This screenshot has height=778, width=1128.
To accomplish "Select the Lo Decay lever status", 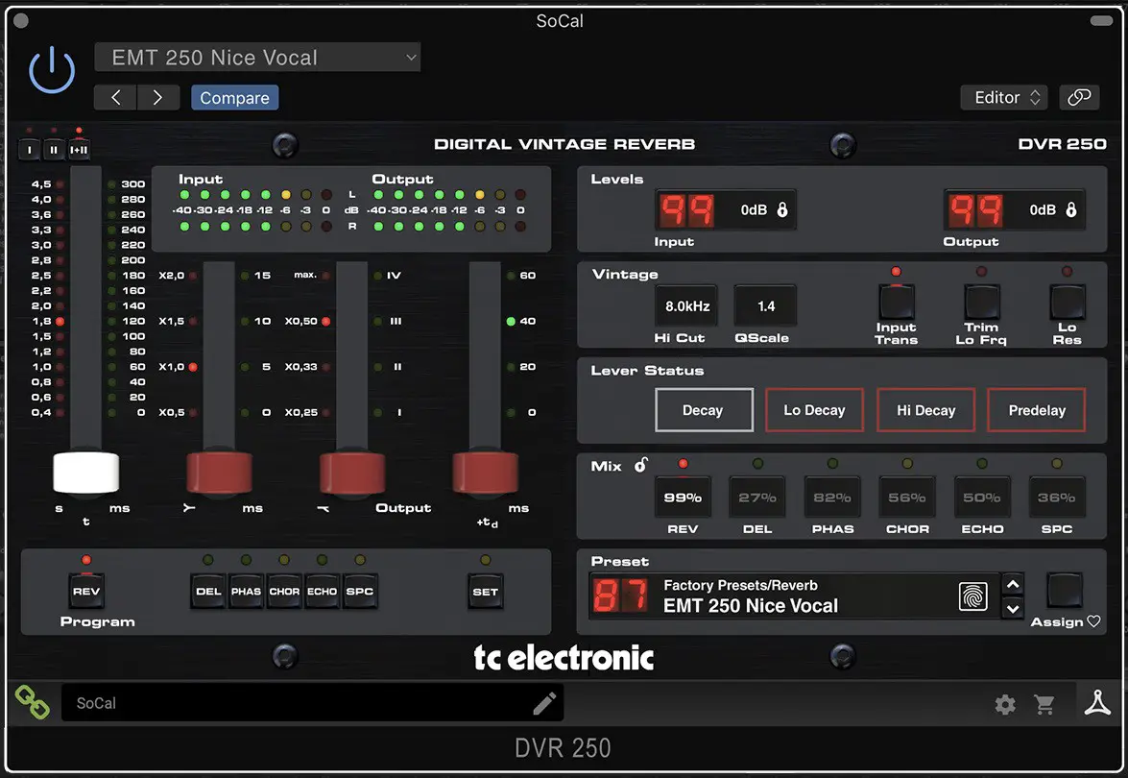I will (x=814, y=410).
